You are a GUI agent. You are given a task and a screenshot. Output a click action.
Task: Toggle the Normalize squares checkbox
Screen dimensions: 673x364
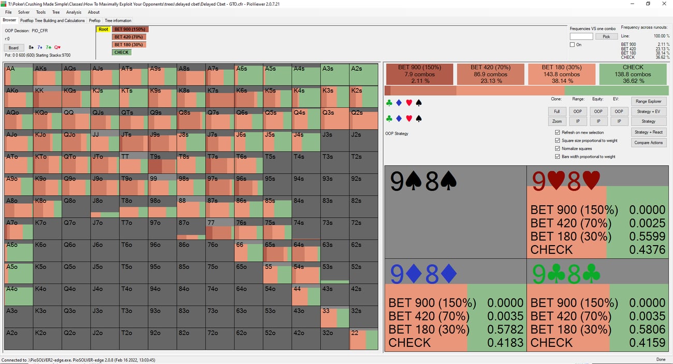558,148
